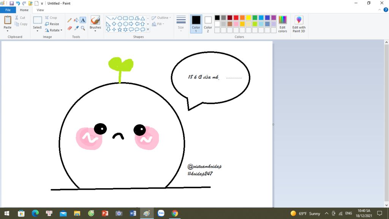Open Customize Quick Access Toolbar dropdown
389x219 pixels.
pyautogui.click(x=42, y=3)
